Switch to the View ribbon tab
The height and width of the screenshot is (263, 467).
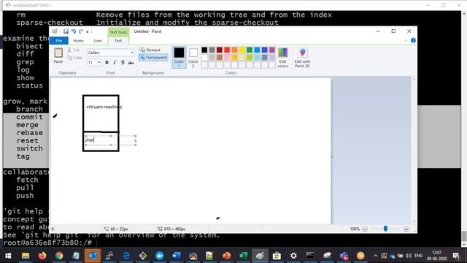point(97,41)
